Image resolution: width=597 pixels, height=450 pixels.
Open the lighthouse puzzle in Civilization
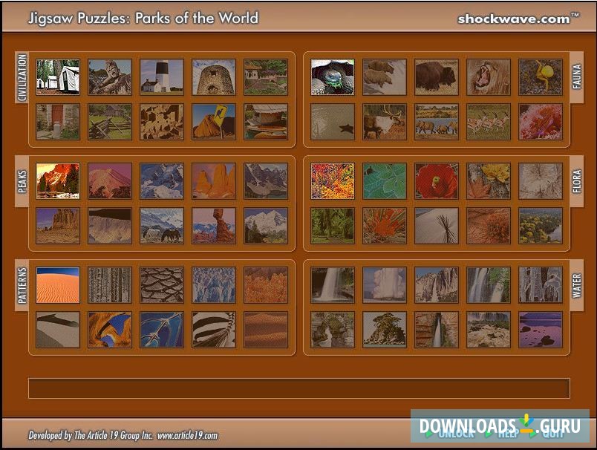click(161, 75)
